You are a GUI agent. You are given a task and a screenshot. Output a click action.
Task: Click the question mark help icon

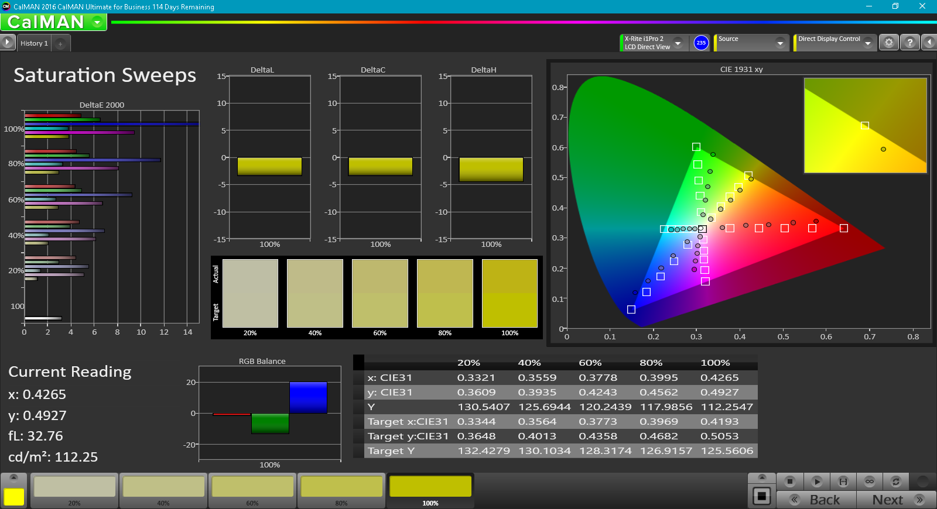(x=909, y=43)
